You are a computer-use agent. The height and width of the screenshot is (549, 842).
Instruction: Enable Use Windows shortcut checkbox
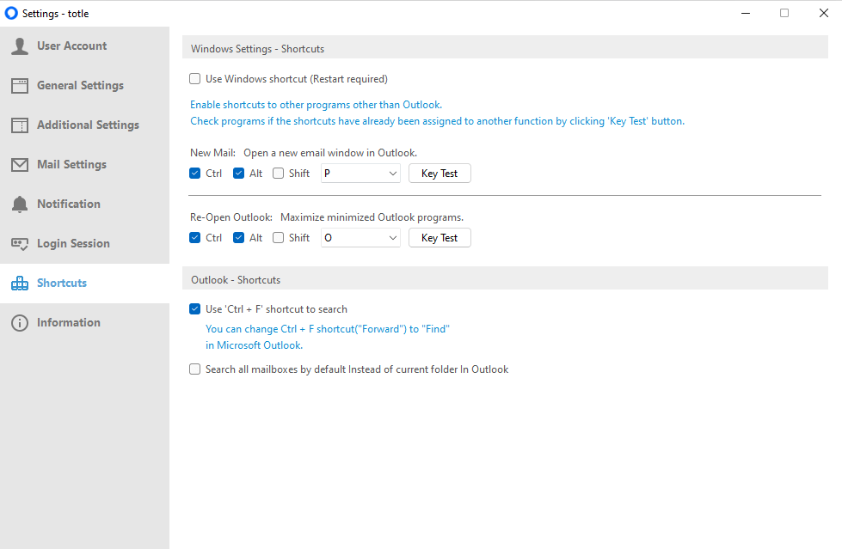click(x=195, y=79)
